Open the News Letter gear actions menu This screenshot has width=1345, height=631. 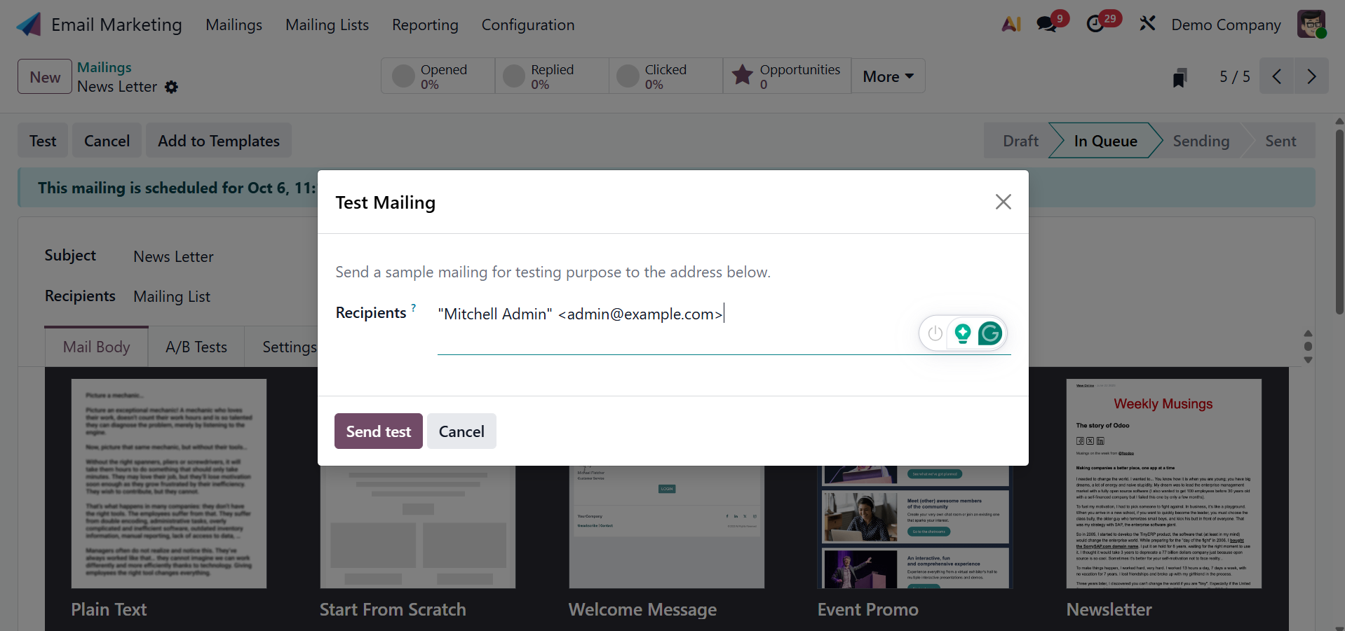coord(171,87)
